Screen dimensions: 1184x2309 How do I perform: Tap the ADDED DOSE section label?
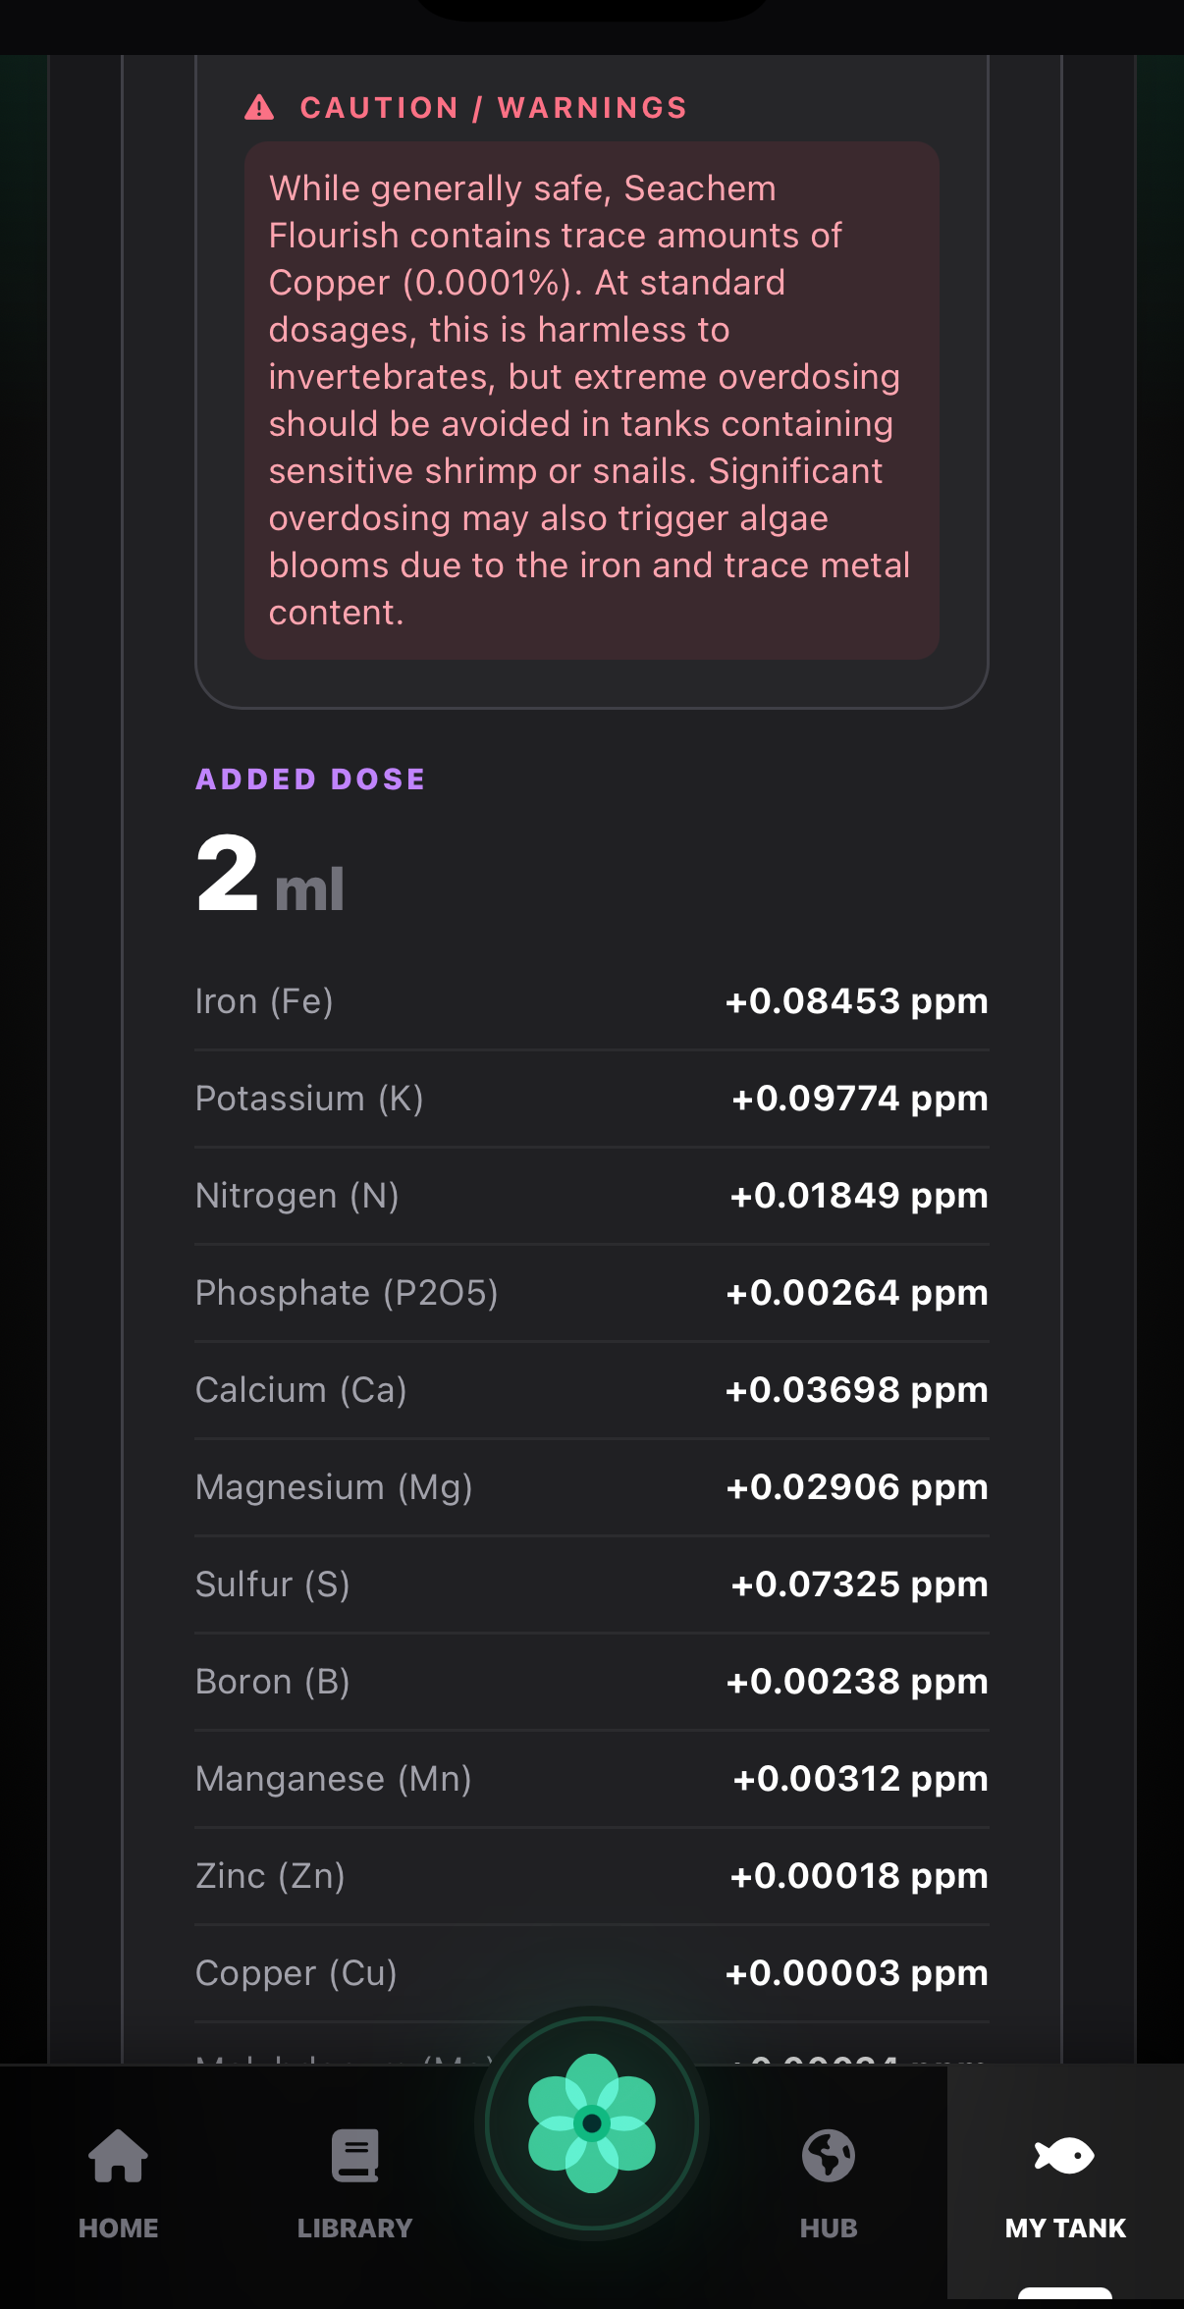tap(310, 779)
